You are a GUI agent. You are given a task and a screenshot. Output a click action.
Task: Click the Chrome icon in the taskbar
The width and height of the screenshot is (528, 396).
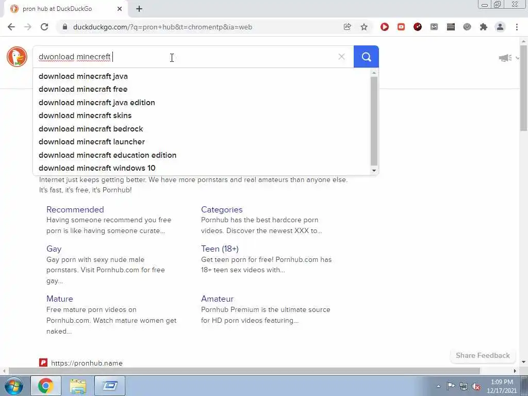pos(46,386)
